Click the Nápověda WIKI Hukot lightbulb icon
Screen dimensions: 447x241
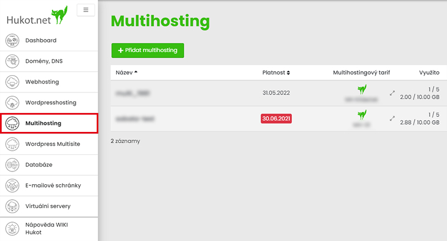12,229
